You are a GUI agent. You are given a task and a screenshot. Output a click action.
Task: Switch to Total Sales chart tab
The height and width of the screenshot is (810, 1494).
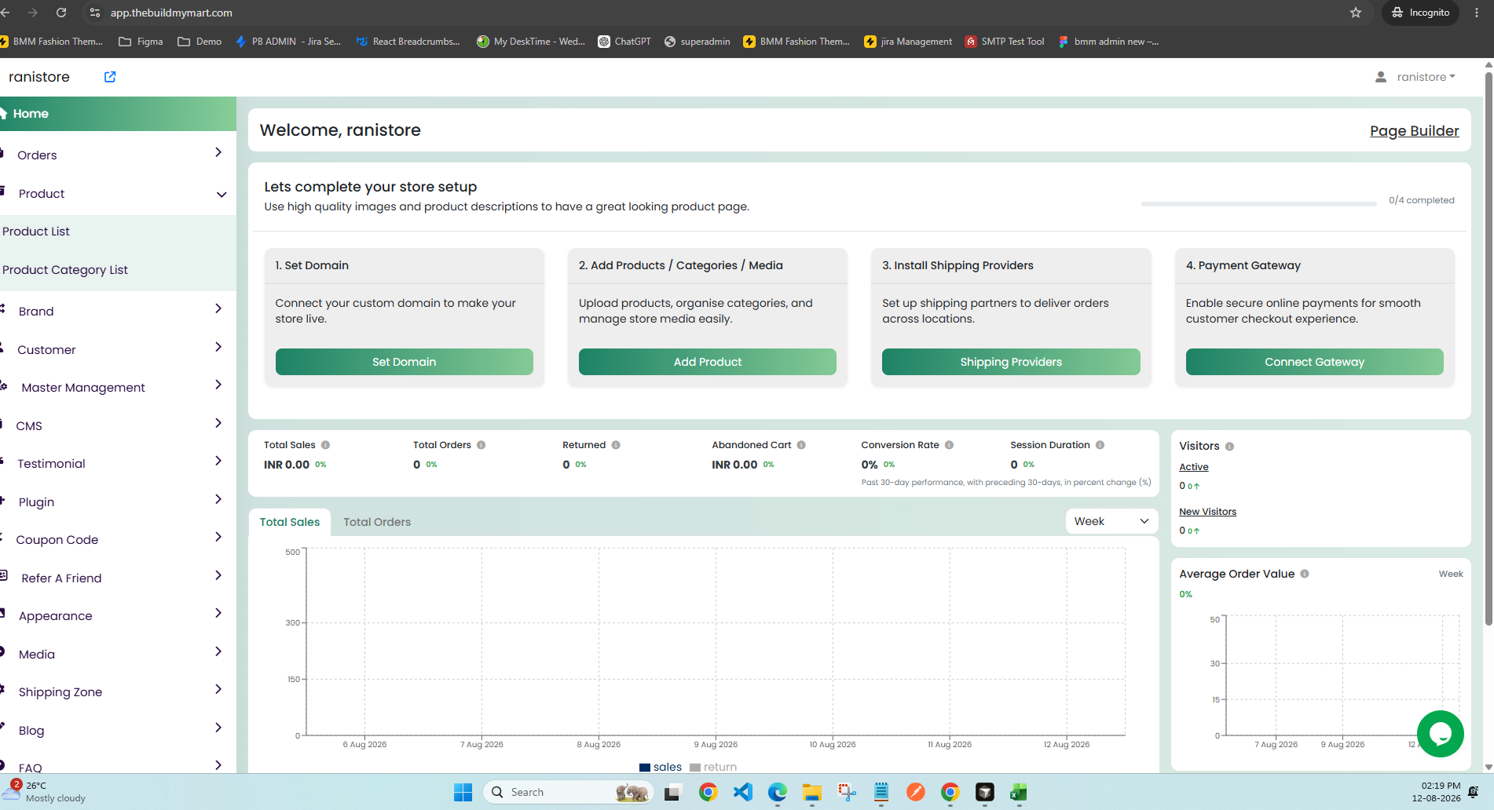[290, 522]
